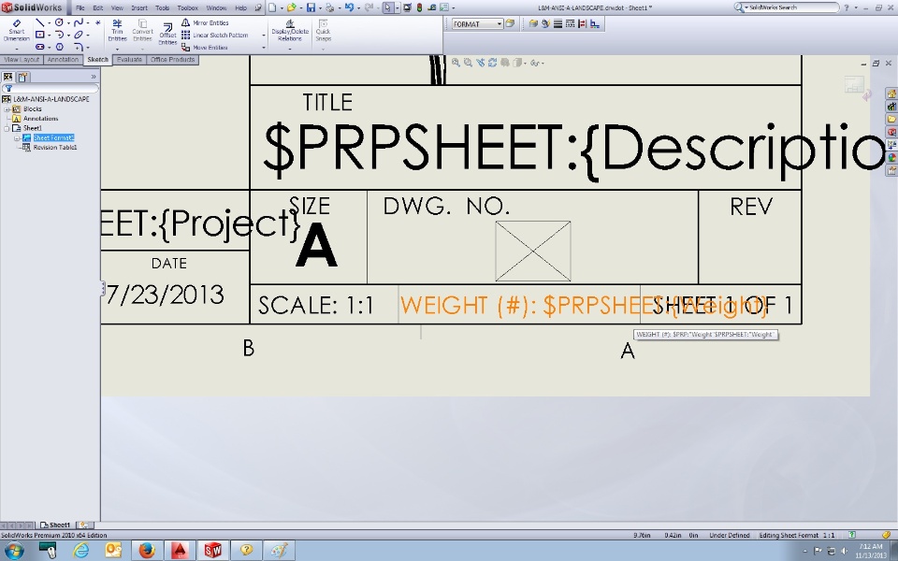Open the Linear Sketch Pattern dropdown arrow
898x561 pixels.
[264, 36]
